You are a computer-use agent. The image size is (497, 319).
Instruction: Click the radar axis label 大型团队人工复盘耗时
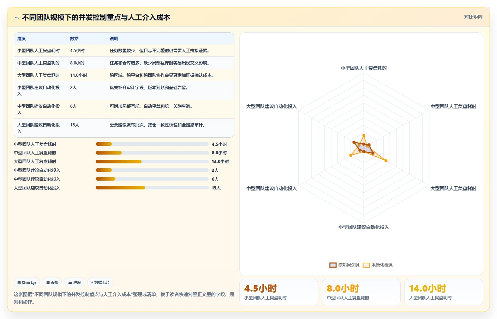(x=454, y=188)
